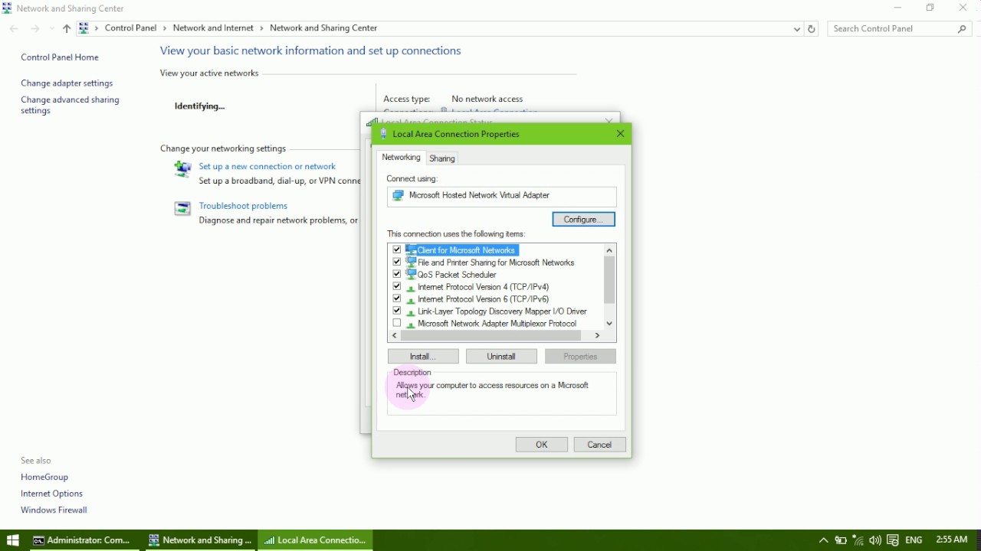Open Control Panel Home link
981x551 pixels.
coord(60,57)
